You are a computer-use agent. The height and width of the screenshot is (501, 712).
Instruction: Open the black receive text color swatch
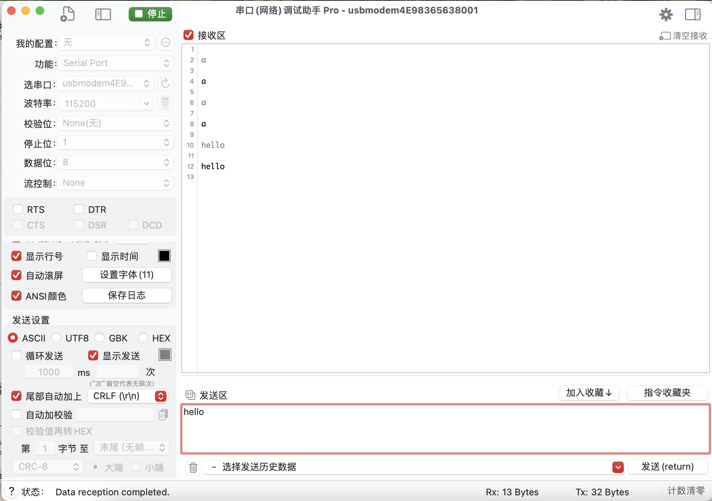click(164, 256)
